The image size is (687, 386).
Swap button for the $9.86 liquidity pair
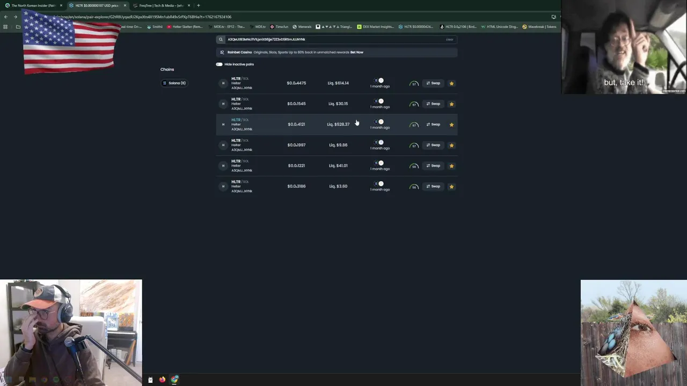434,145
